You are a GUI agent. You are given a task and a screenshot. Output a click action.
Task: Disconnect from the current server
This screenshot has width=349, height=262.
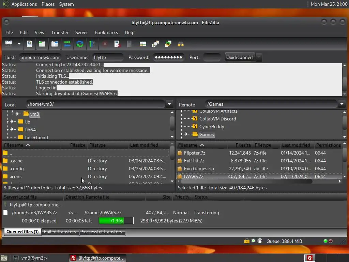[x=117, y=44]
